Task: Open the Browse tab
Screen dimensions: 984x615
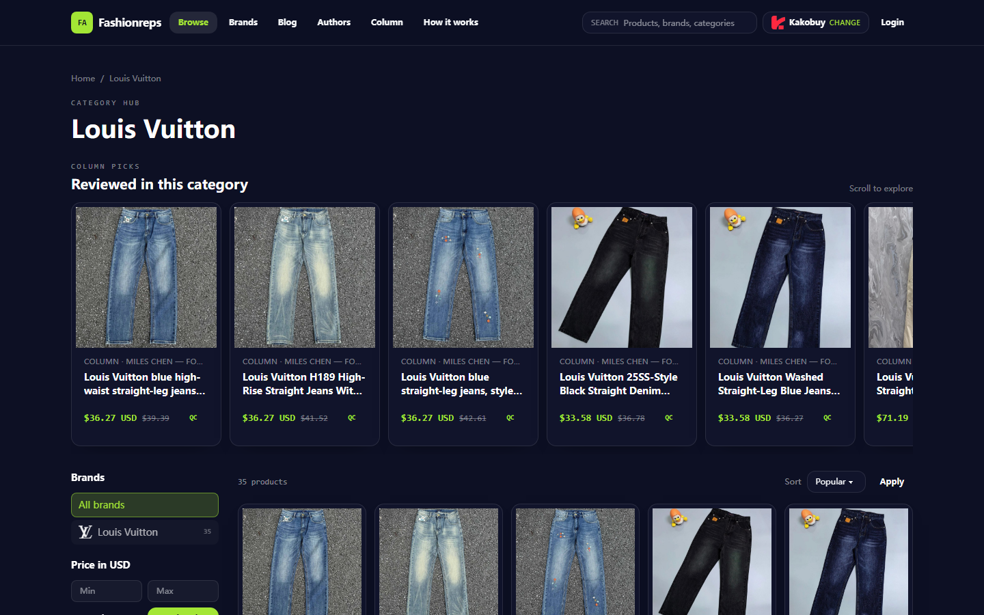Action: [193, 23]
